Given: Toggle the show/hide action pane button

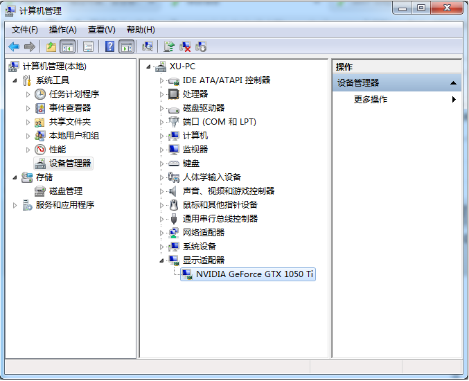Looking at the screenshot, I should pos(126,46).
